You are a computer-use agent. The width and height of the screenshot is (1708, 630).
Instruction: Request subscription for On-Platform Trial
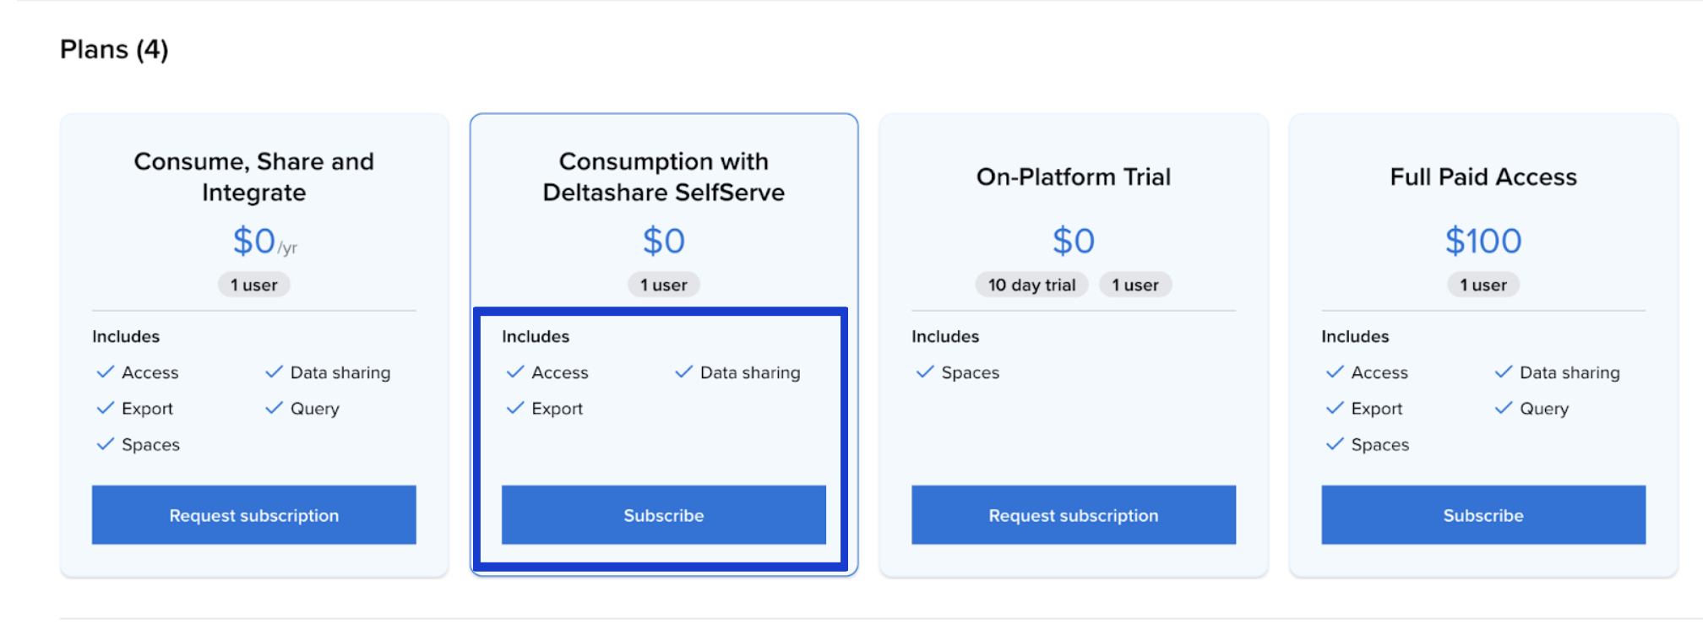point(1073,515)
